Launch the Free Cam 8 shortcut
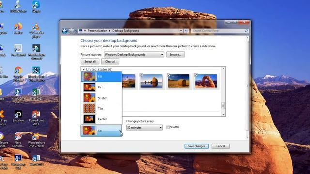Screen dimensions: 310x174 pos(18,50)
